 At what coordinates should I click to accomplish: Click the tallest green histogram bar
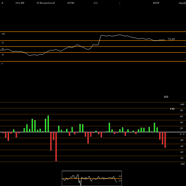click(x=48, y=124)
